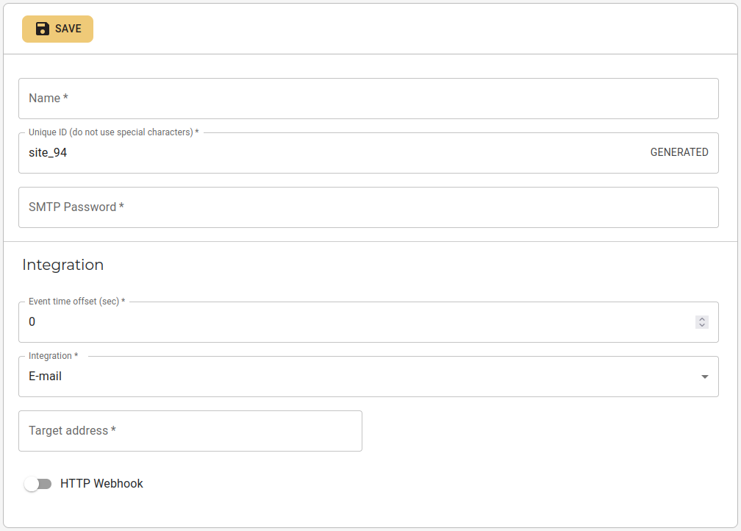Screen dimensions: 741x531
Task: Click the SAVE text on the button
Action: pos(68,29)
